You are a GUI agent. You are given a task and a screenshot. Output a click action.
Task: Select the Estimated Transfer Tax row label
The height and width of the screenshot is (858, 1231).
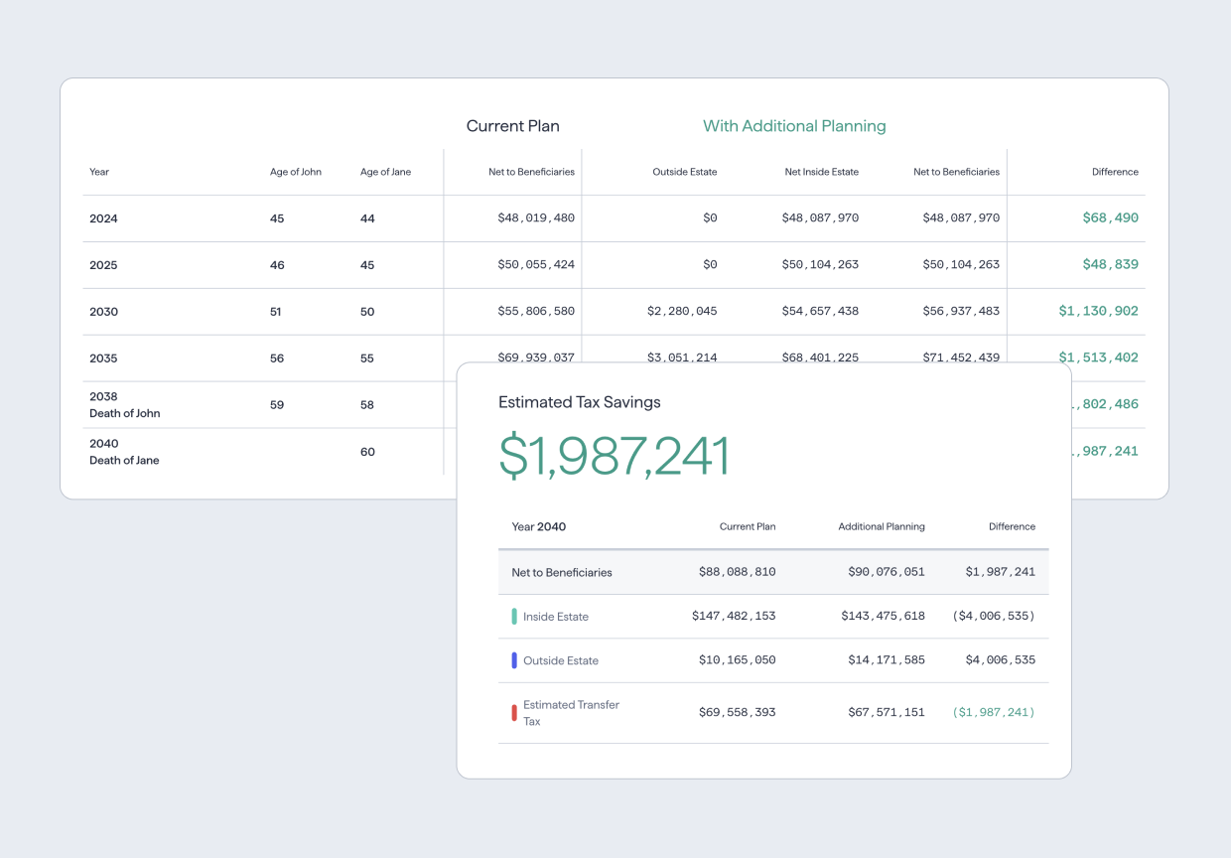tap(571, 713)
